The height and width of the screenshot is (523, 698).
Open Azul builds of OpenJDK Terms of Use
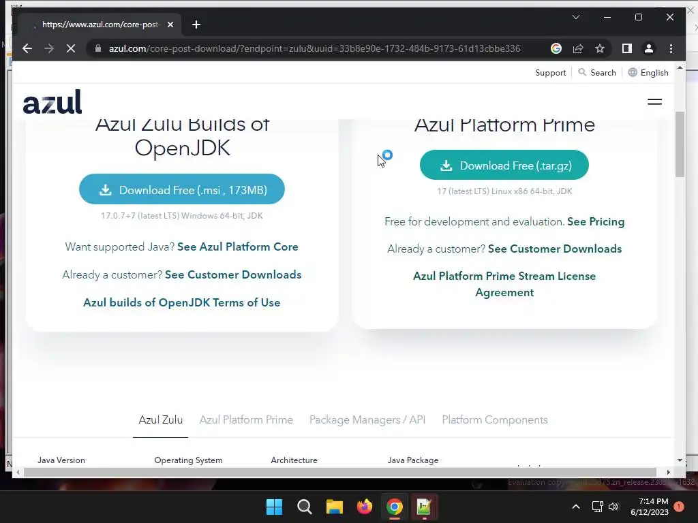pos(181,302)
